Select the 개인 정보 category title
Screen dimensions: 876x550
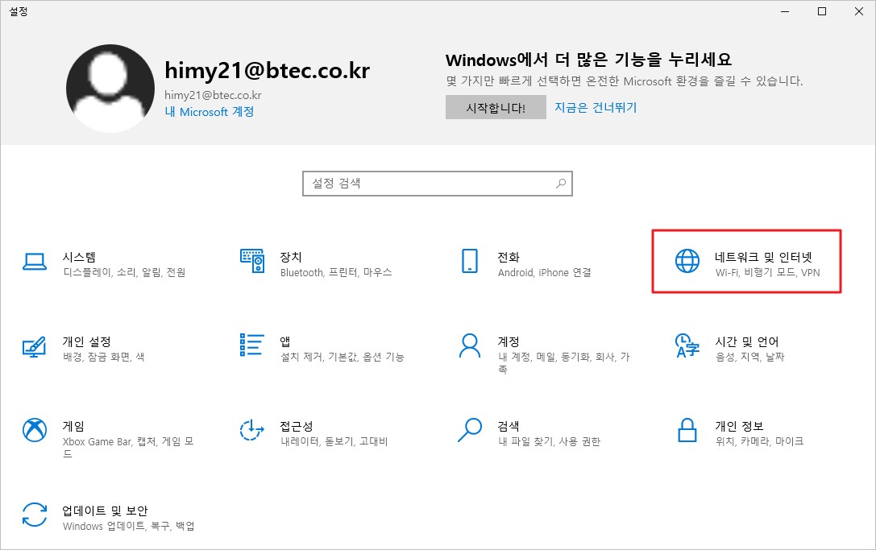click(x=740, y=426)
